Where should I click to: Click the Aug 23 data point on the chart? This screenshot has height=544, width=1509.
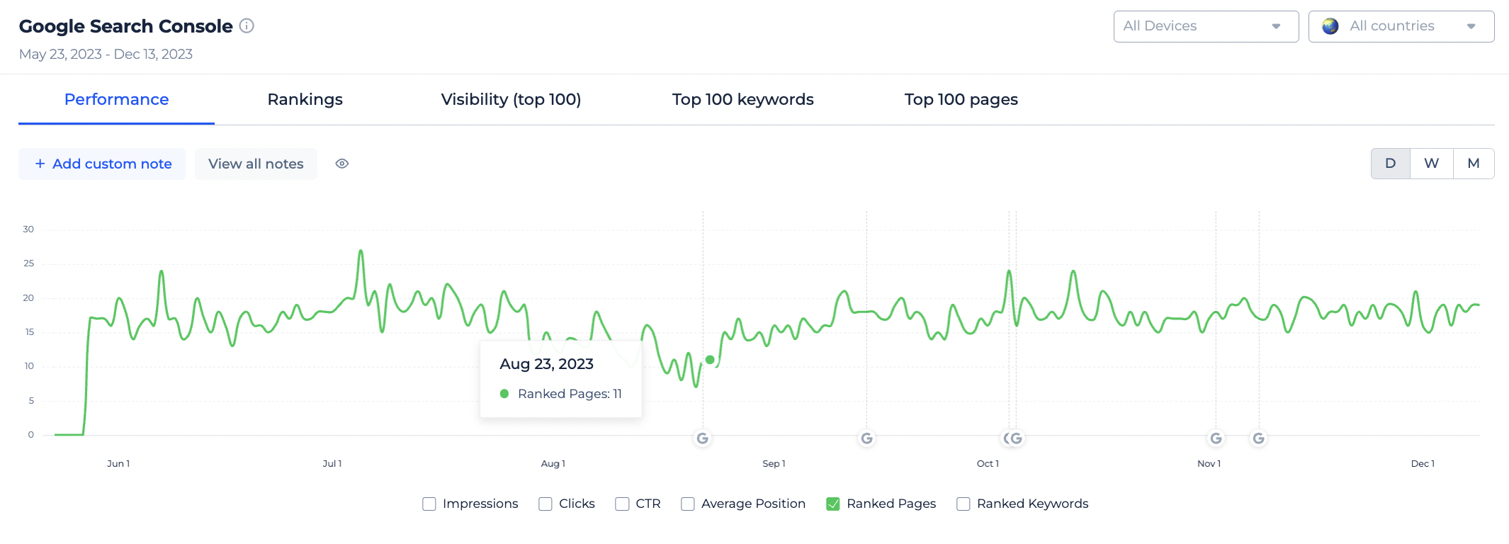point(710,360)
